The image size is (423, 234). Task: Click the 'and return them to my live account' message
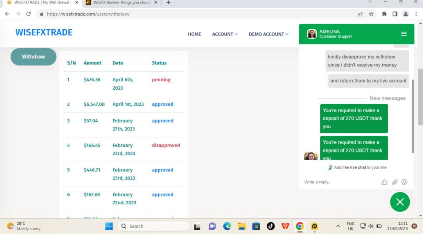(x=368, y=81)
